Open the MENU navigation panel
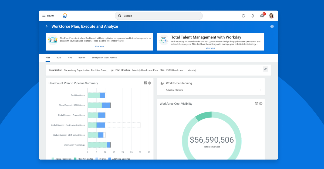324x169 pixels. click(48, 16)
